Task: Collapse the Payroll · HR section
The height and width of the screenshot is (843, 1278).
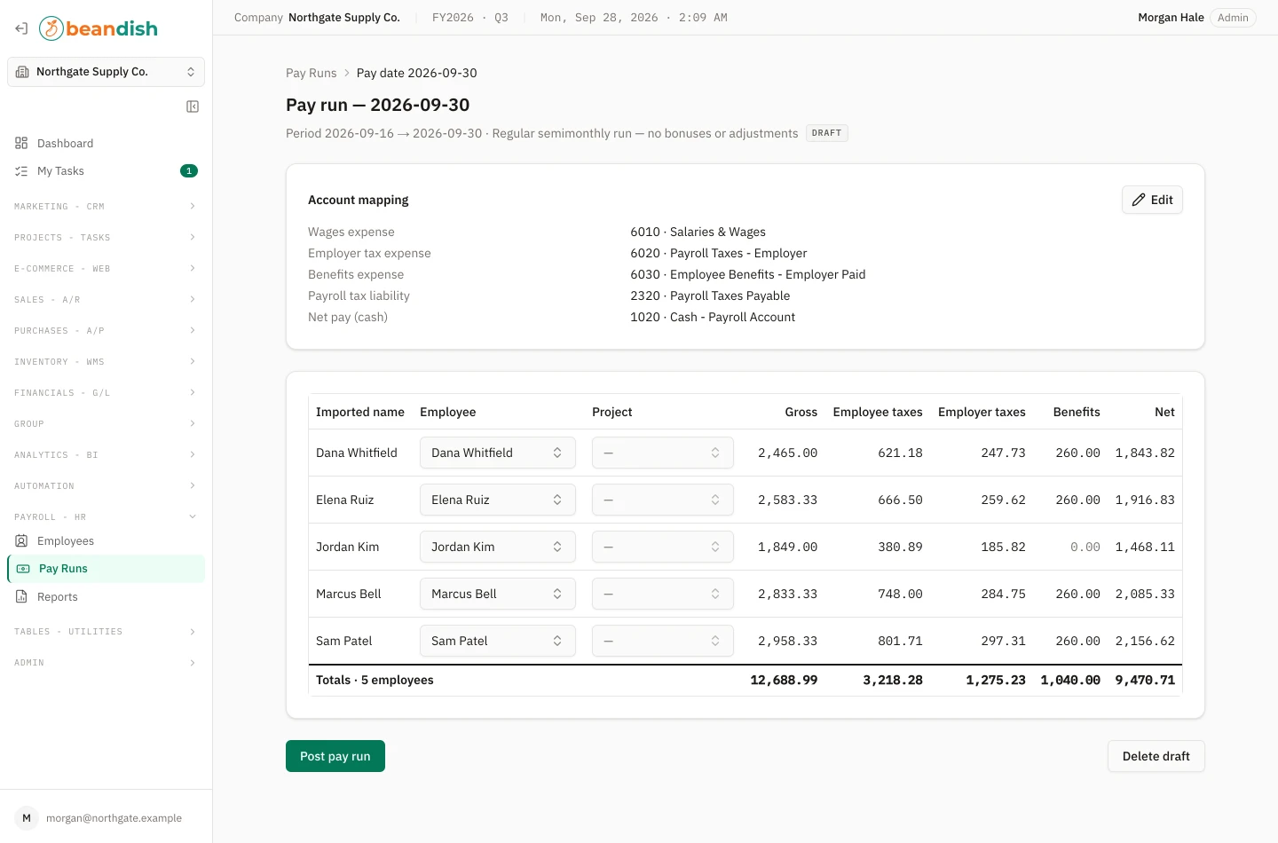Action: (106, 517)
